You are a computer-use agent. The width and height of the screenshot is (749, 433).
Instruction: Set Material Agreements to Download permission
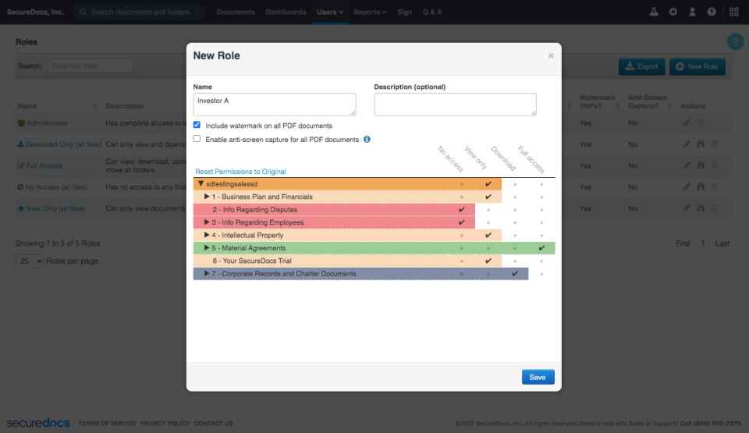coord(515,248)
